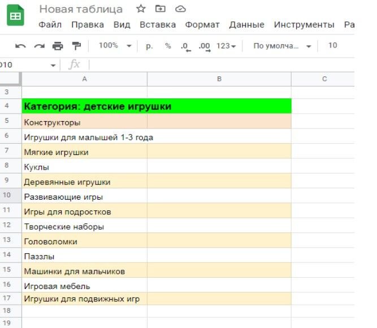
Task: Open the Формат menu
Action: [202, 24]
